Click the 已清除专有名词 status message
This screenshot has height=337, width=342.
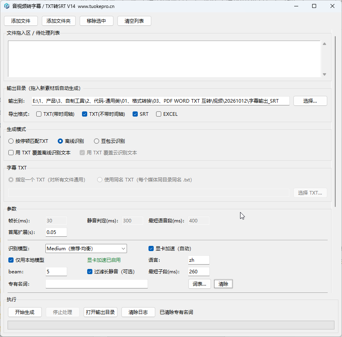point(176,312)
